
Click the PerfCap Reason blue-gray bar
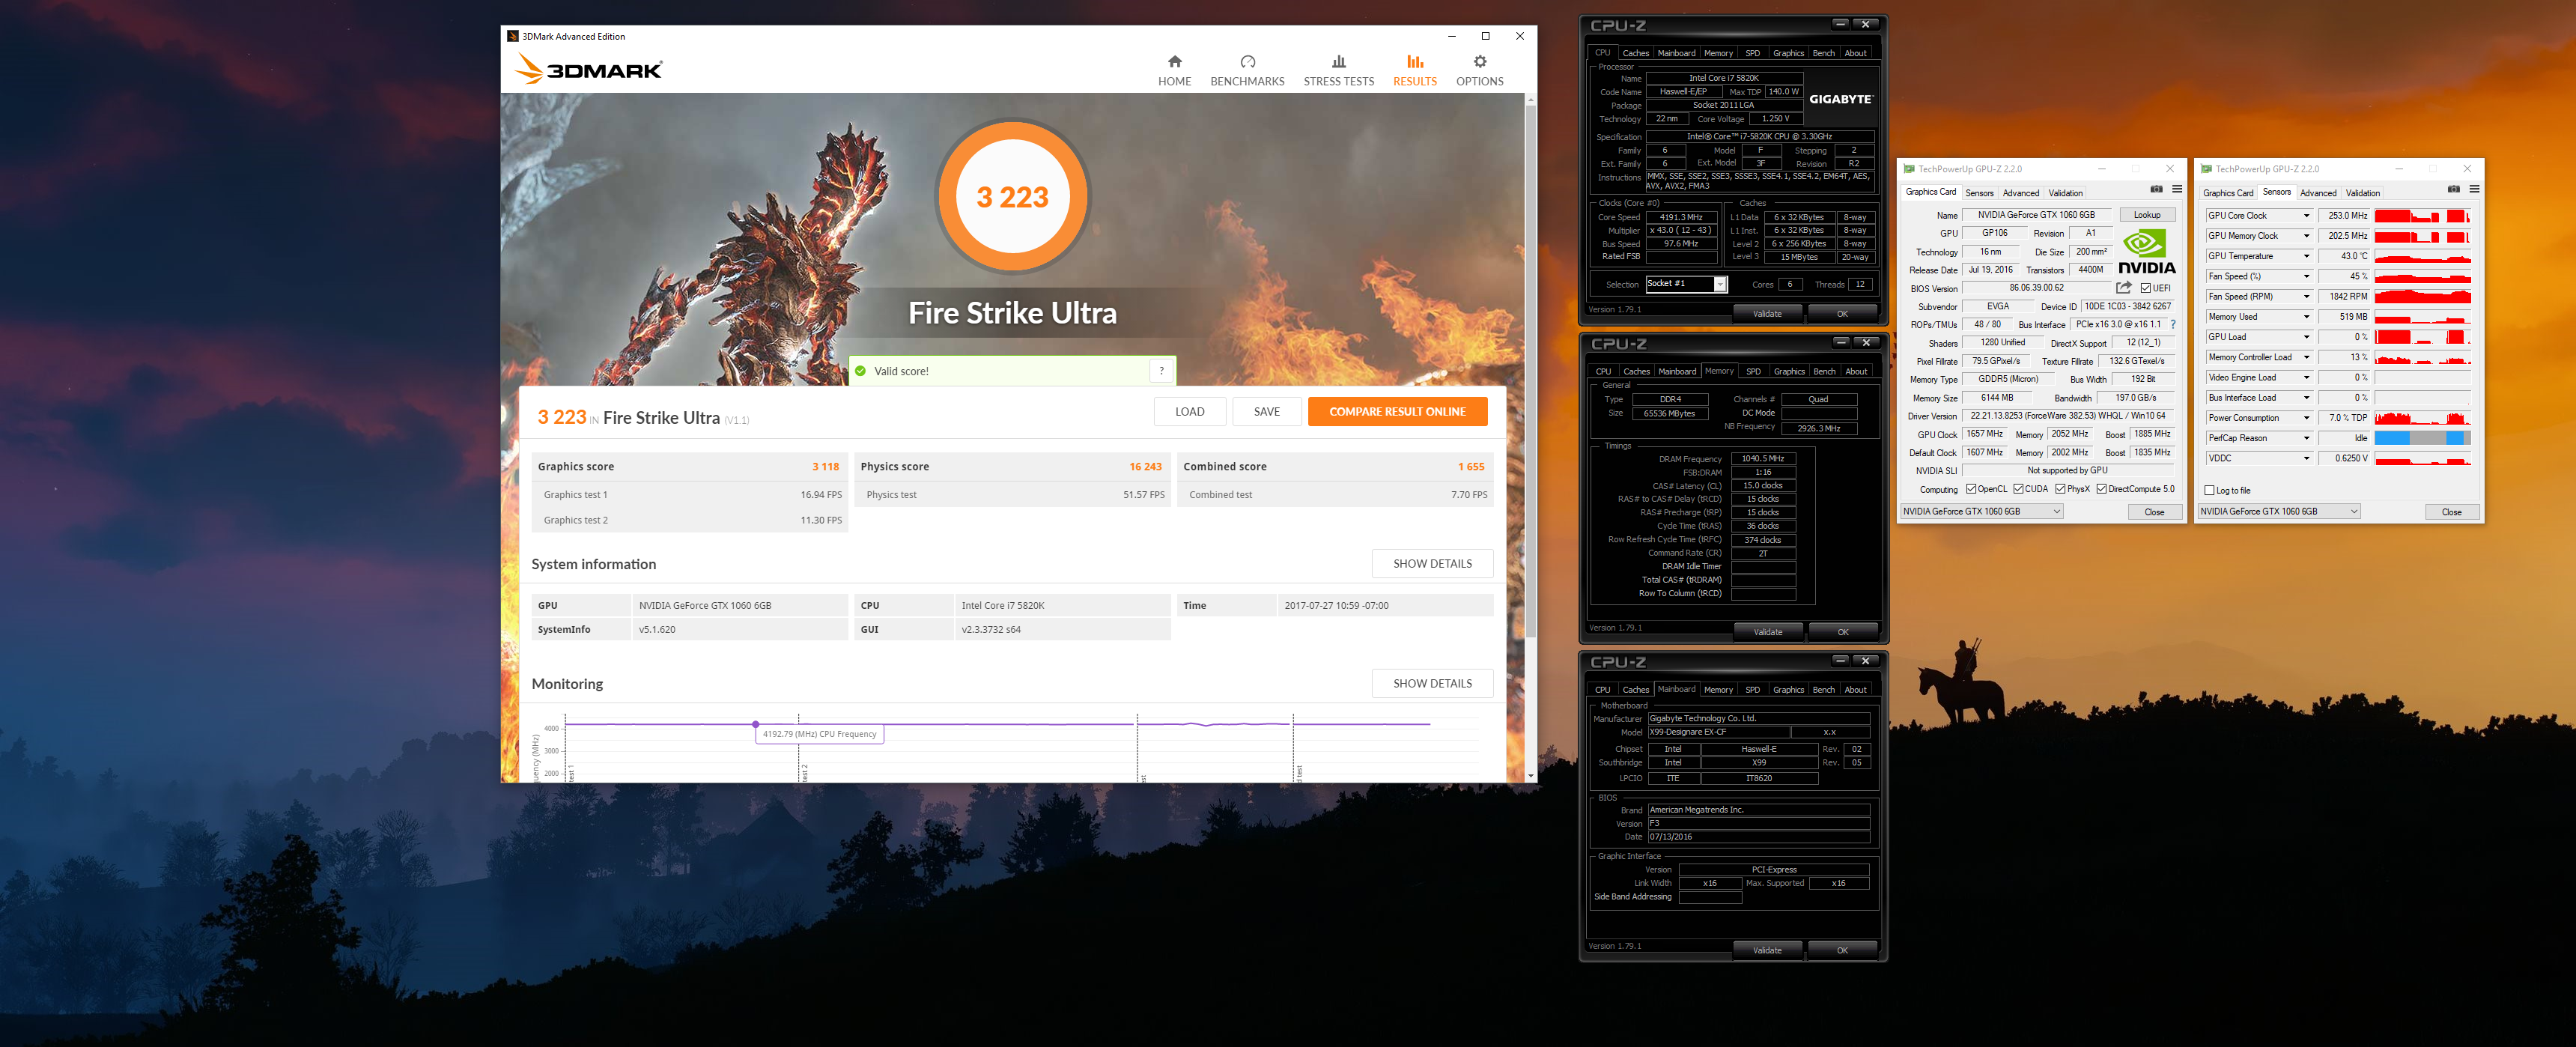point(2422,438)
